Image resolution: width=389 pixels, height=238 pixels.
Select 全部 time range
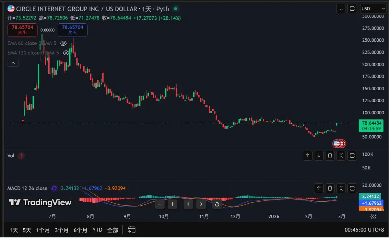[112, 230]
